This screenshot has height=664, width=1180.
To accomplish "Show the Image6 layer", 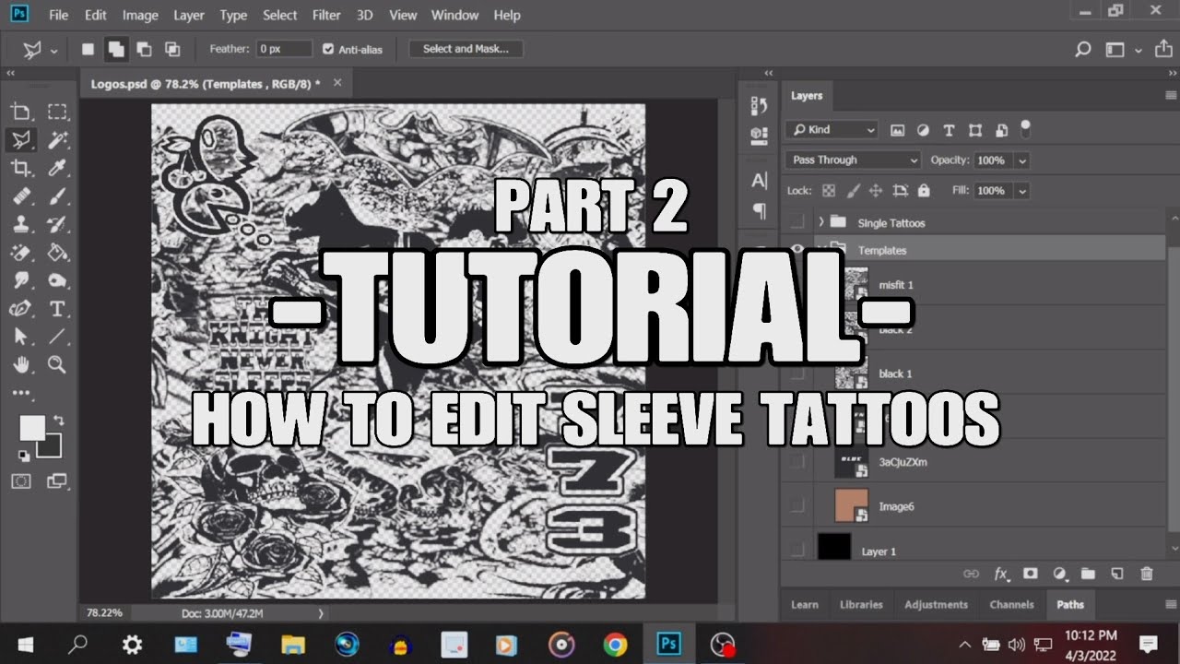I will [x=797, y=505].
